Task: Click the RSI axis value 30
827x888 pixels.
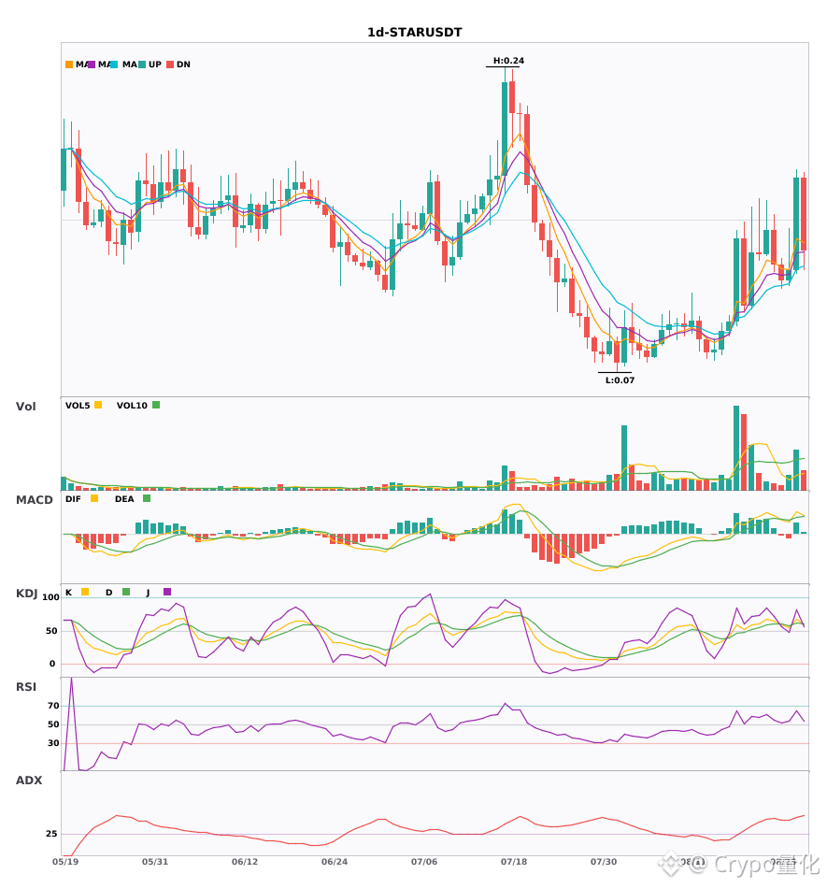Action: [x=54, y=743]
